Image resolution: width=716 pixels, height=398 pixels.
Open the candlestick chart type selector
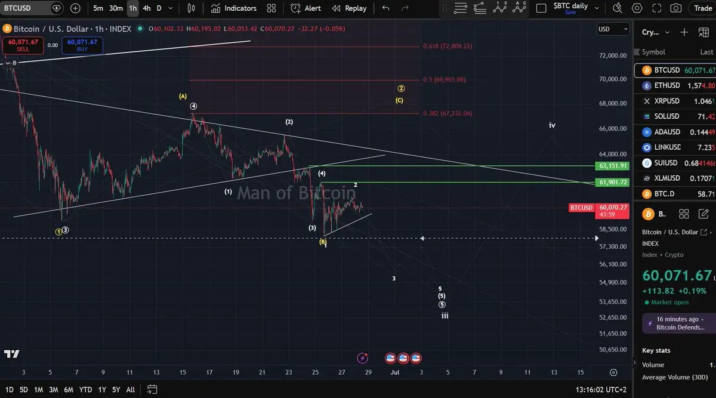click(191, 8)
